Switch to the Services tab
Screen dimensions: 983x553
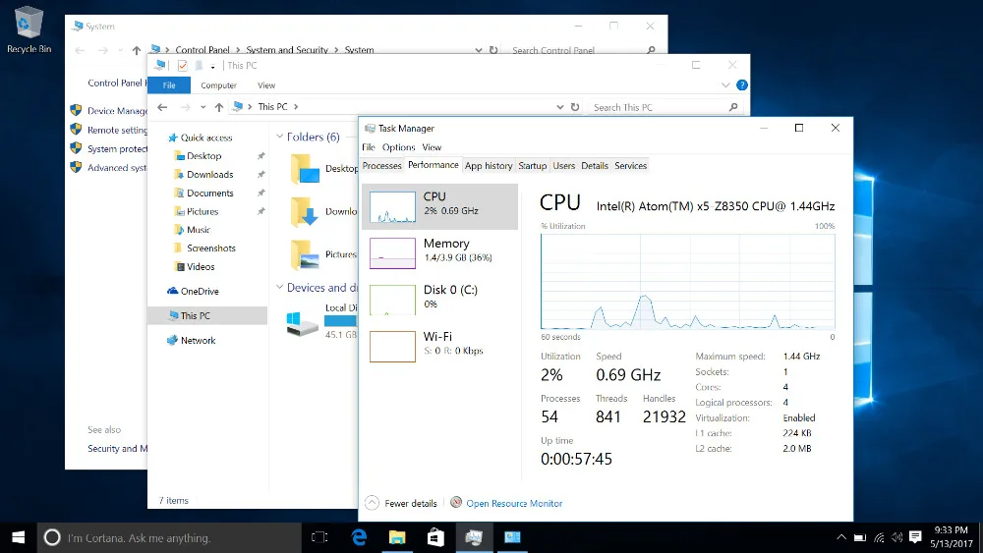630,166
